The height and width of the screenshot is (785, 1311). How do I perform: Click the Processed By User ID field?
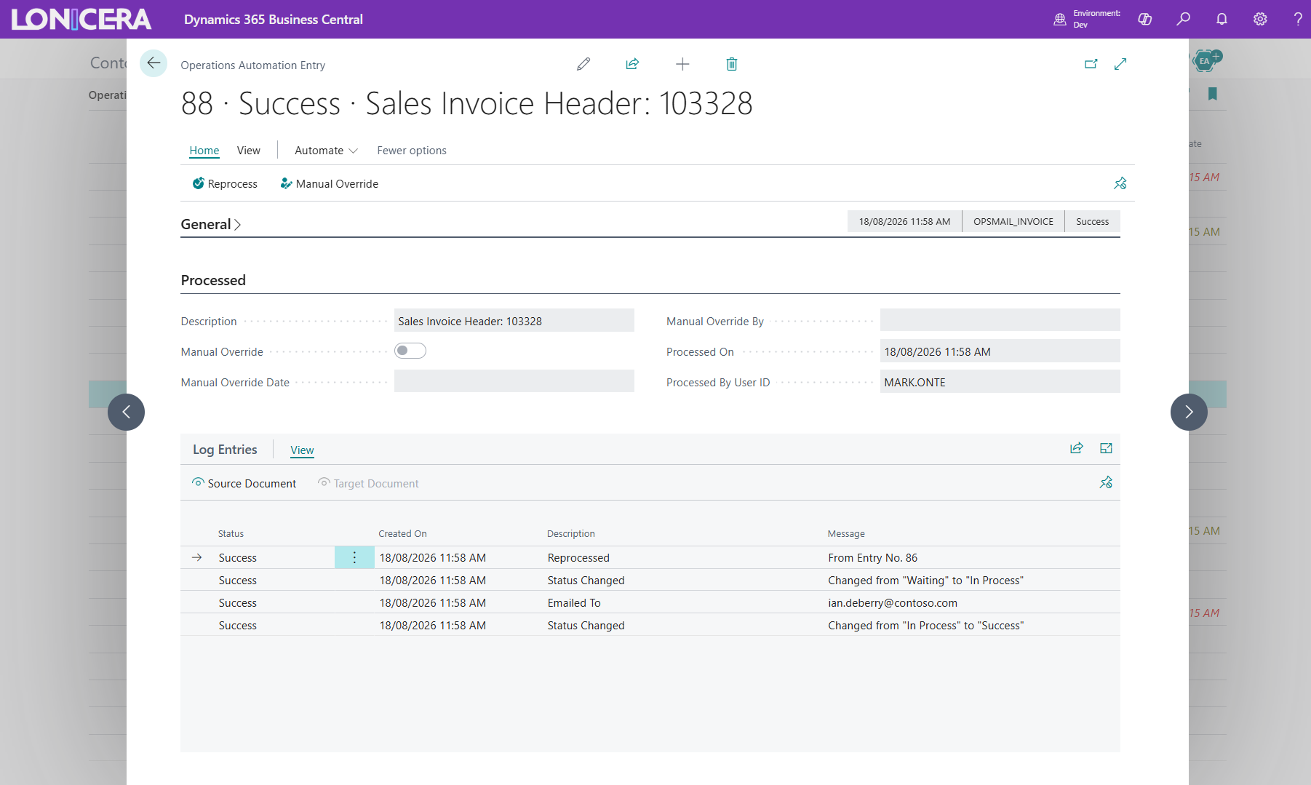(x=1000, y=382)
